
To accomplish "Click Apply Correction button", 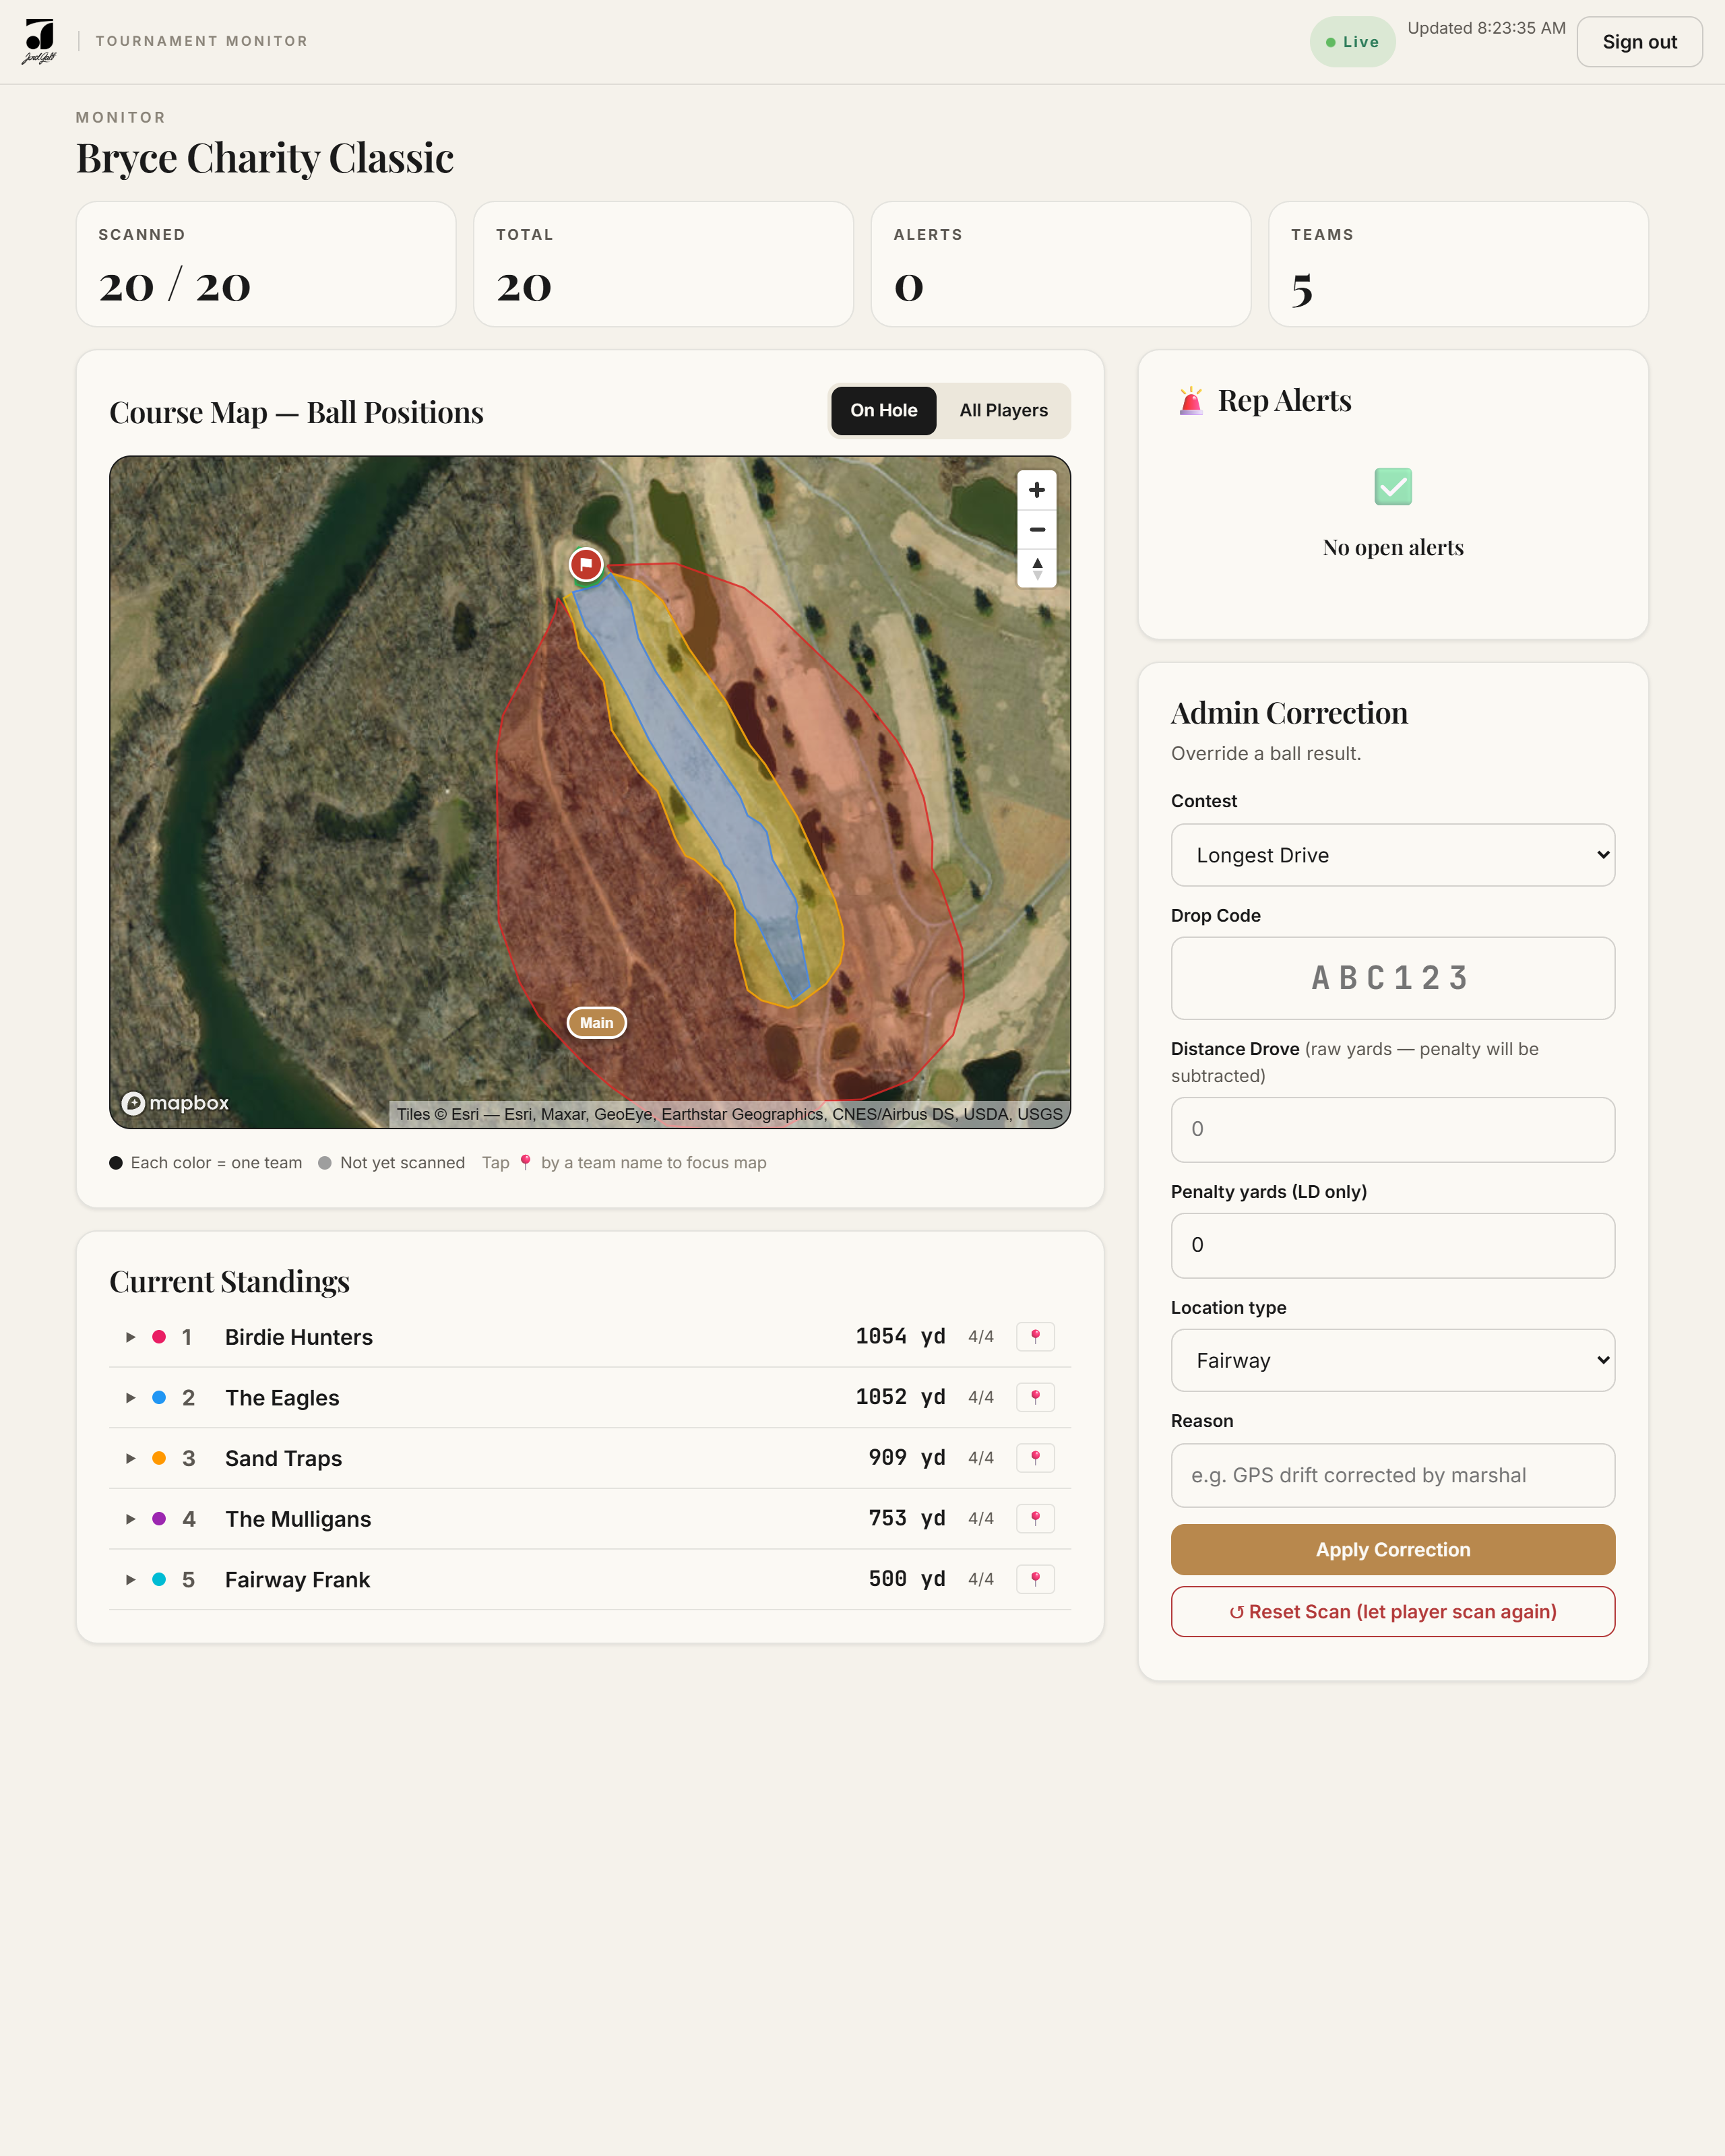I will pyautogui.click(x=1393, y=1549).
